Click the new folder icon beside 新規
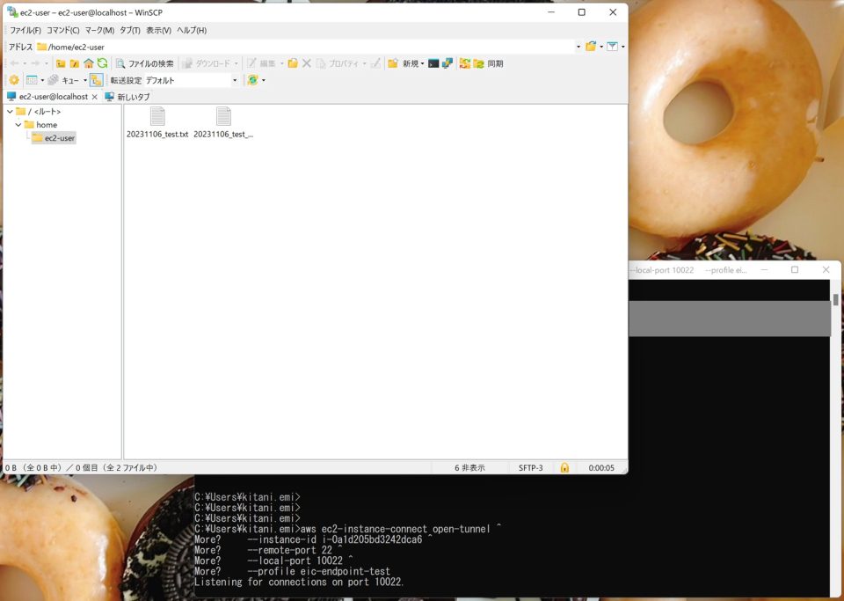Screen dimensions: 844x601 click(x=393, y=63)
